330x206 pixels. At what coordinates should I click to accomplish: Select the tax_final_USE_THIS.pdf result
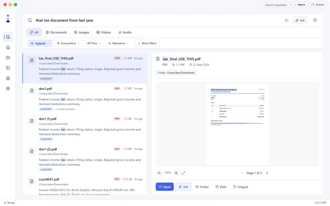[x=85, y=68]
